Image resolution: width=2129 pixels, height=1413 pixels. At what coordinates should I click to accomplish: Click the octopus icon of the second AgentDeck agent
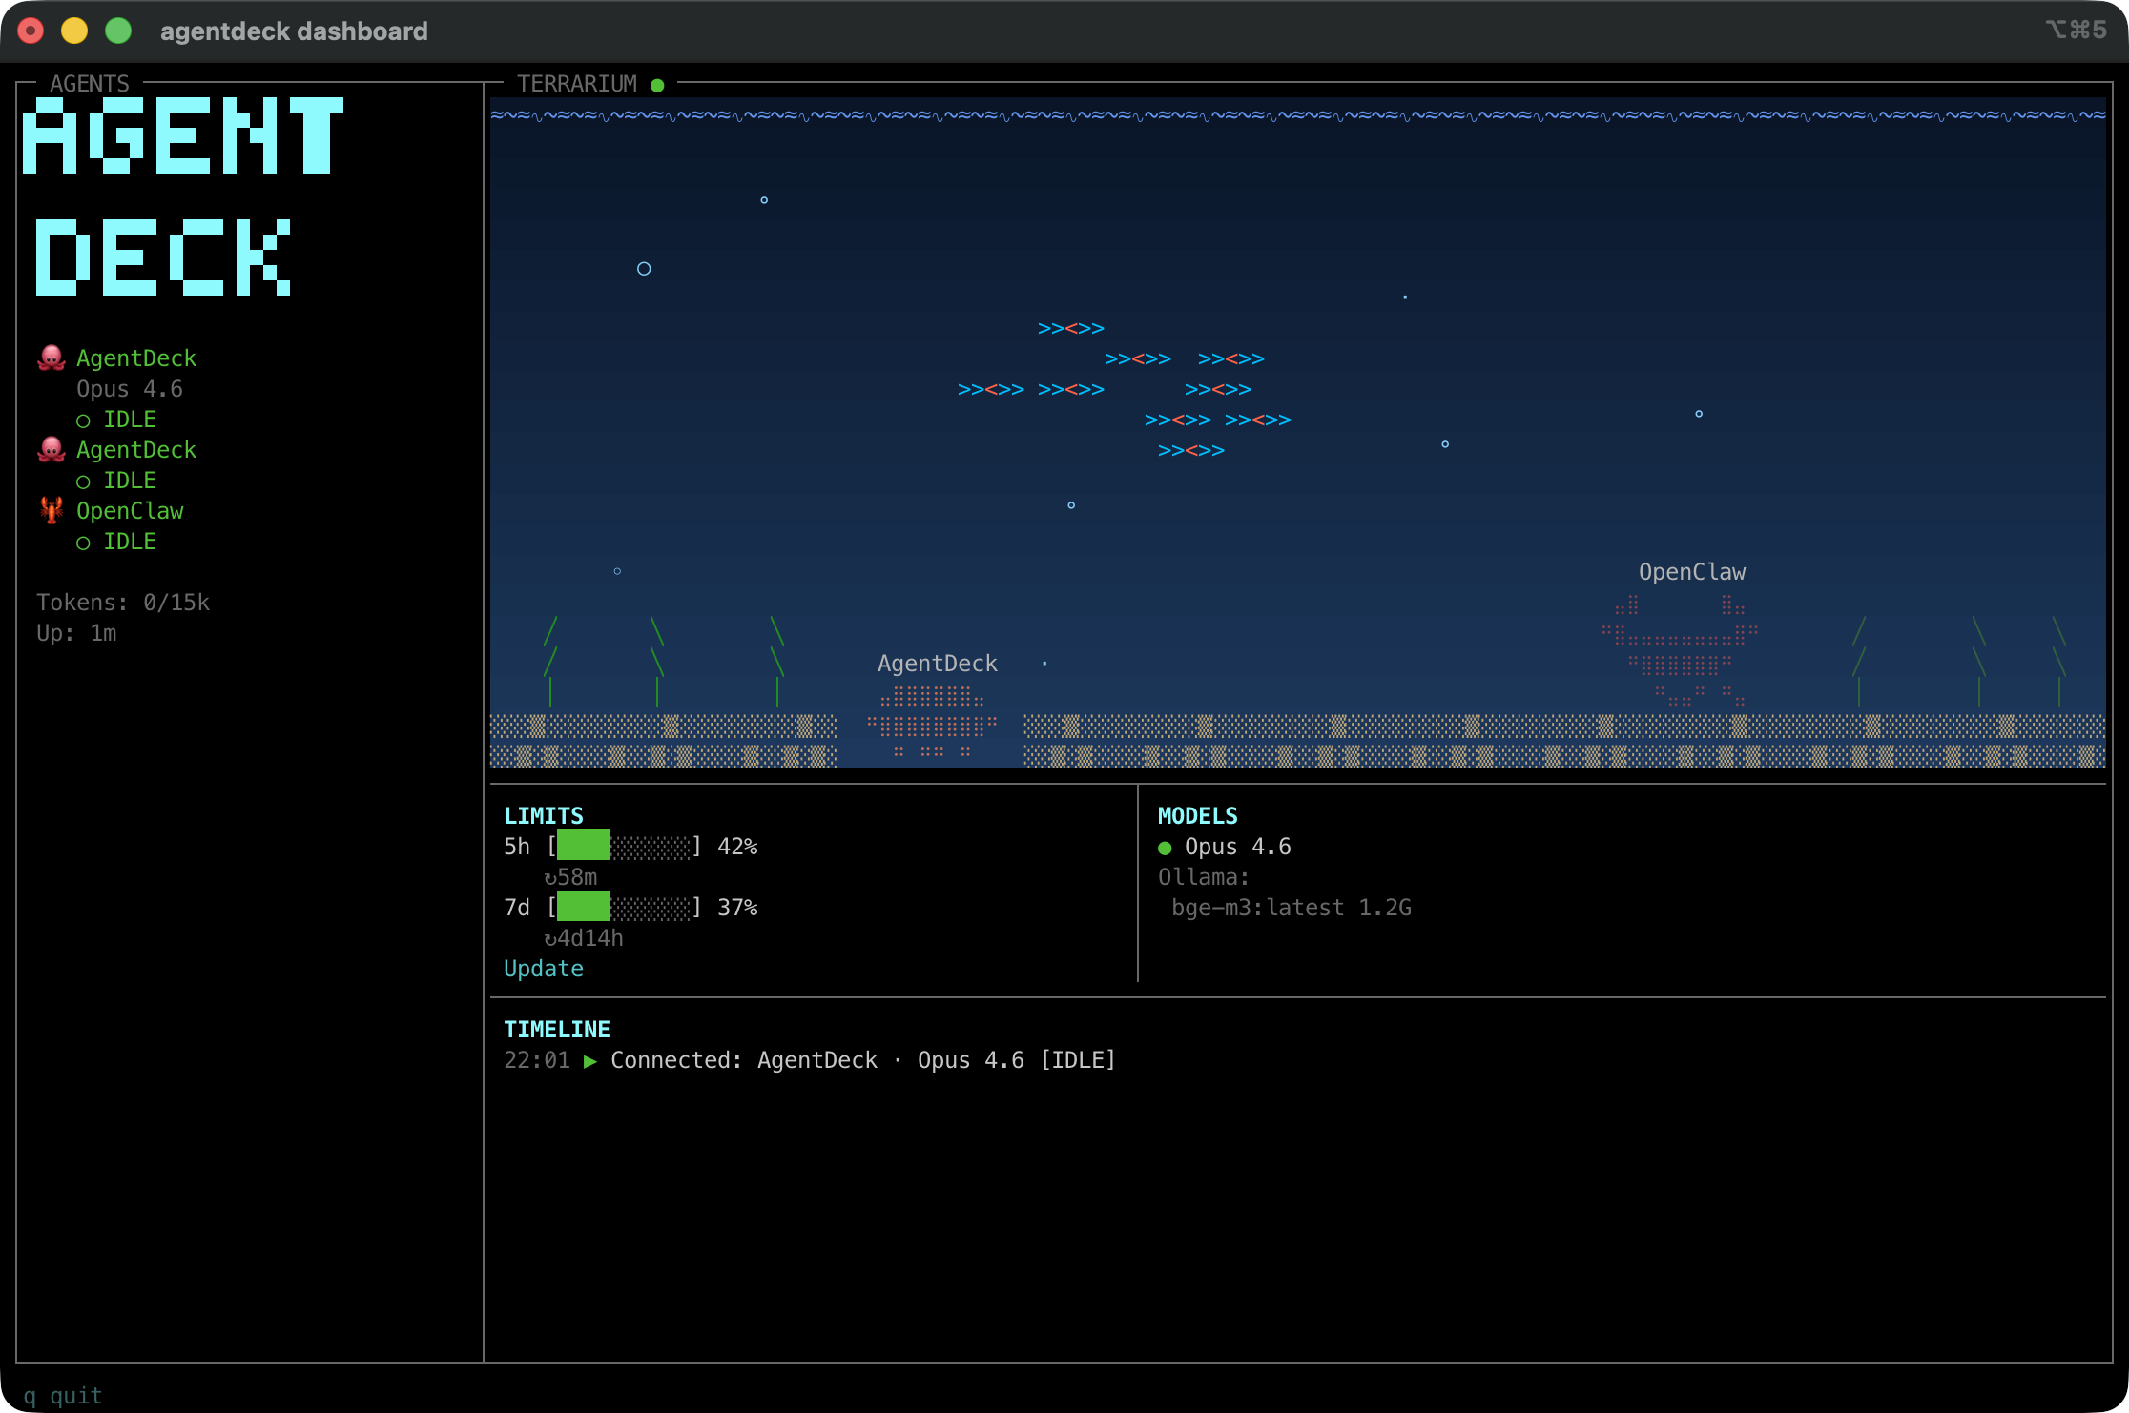51,449
